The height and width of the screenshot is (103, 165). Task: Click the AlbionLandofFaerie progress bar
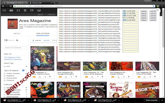pyautogui.click(x=130, y=15)
